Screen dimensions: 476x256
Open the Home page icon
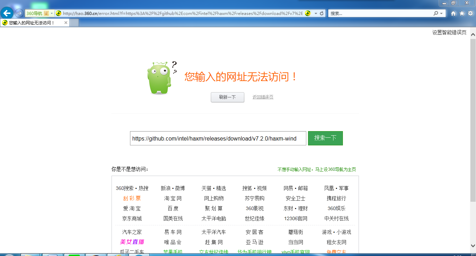point(453,14)
